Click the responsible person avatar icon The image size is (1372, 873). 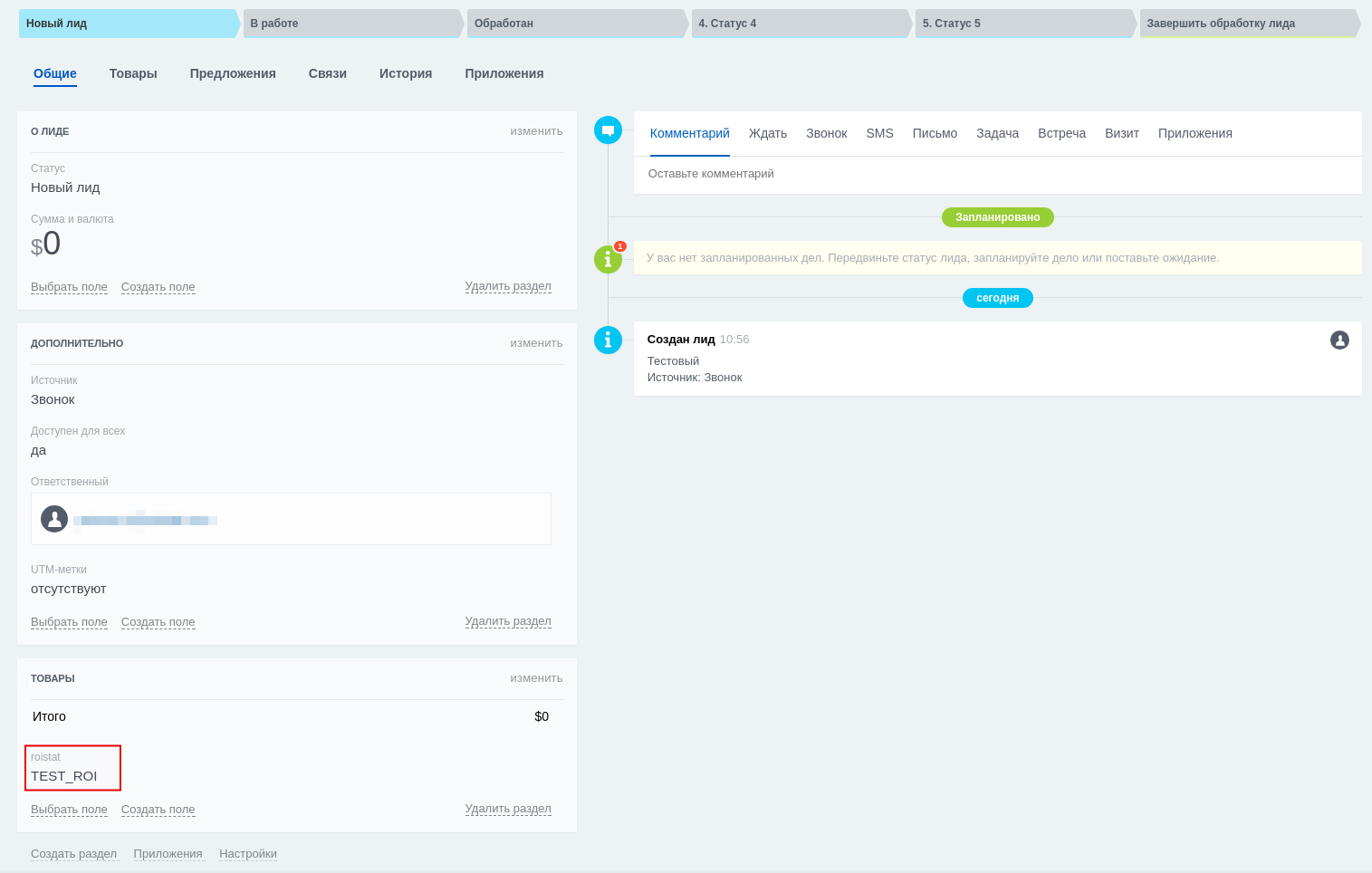click(x=54, y=519)
